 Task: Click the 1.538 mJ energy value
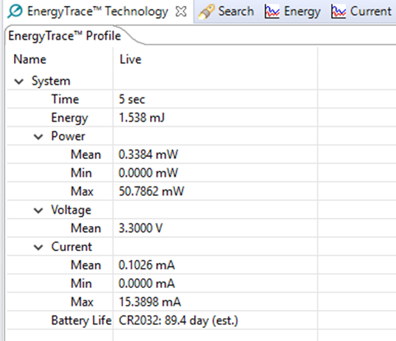coord(141,118)
